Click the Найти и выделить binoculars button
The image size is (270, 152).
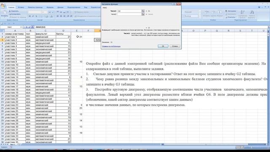click(252, 14)
